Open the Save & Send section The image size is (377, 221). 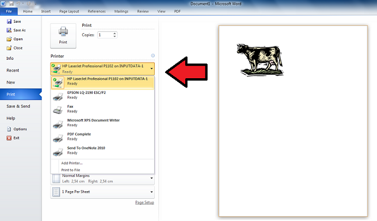tap(19, 106)
